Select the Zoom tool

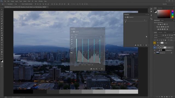coord(2,54)
